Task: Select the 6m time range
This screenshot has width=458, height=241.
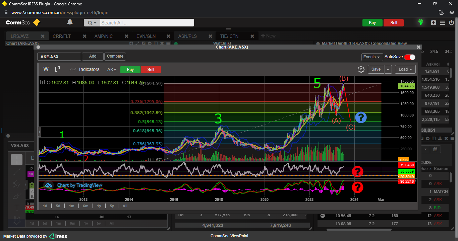Action: coord(85,206)
